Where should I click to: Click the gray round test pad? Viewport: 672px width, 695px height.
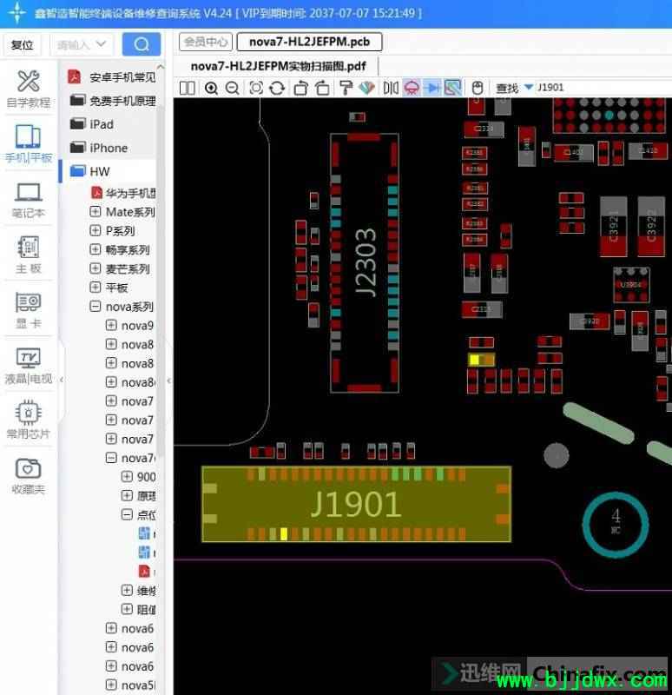[556, 455]
